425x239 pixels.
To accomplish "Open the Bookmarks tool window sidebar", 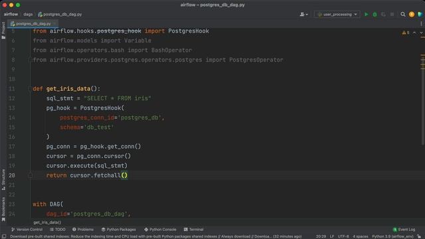I will [x=3, y=210].
